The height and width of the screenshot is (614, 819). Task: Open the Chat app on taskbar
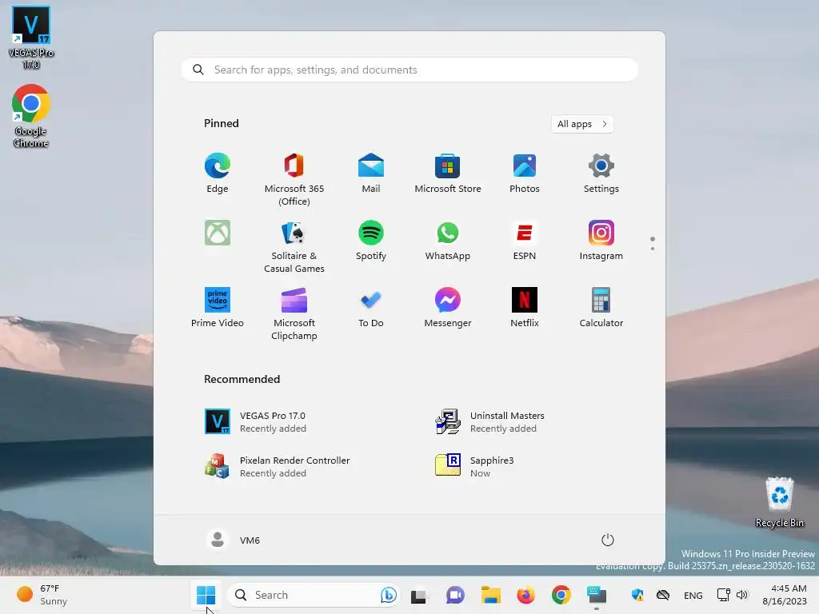tap(455, 595)
